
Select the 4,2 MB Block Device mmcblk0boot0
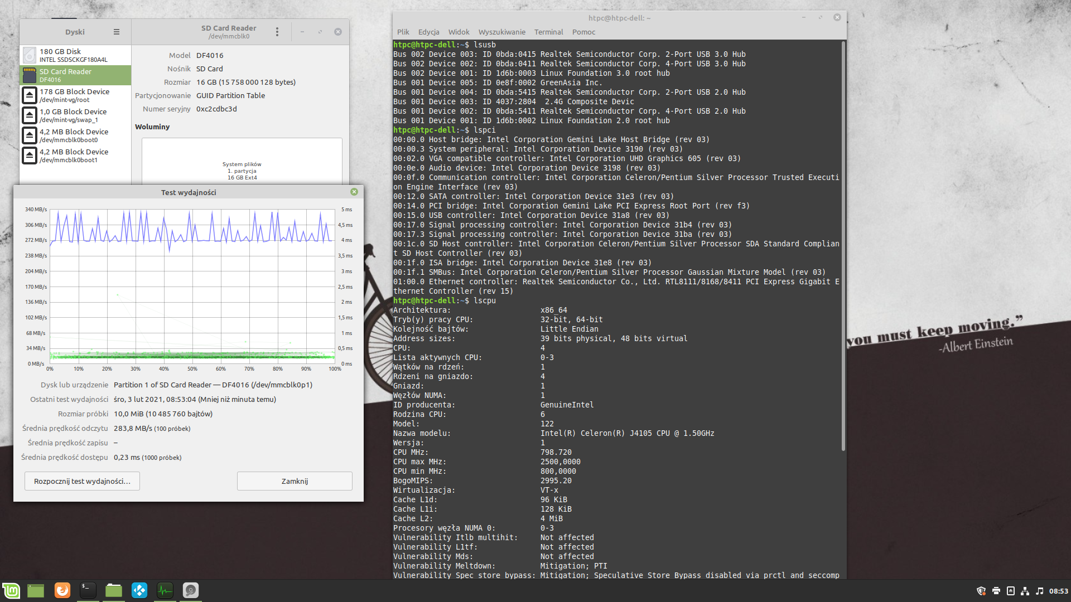pos(75,135)
